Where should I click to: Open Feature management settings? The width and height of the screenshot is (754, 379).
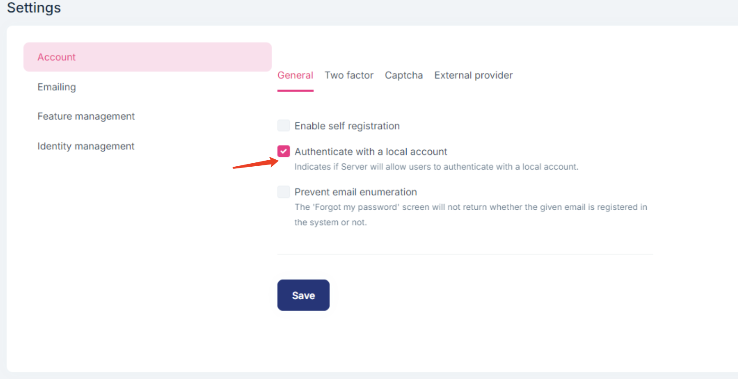86,116
